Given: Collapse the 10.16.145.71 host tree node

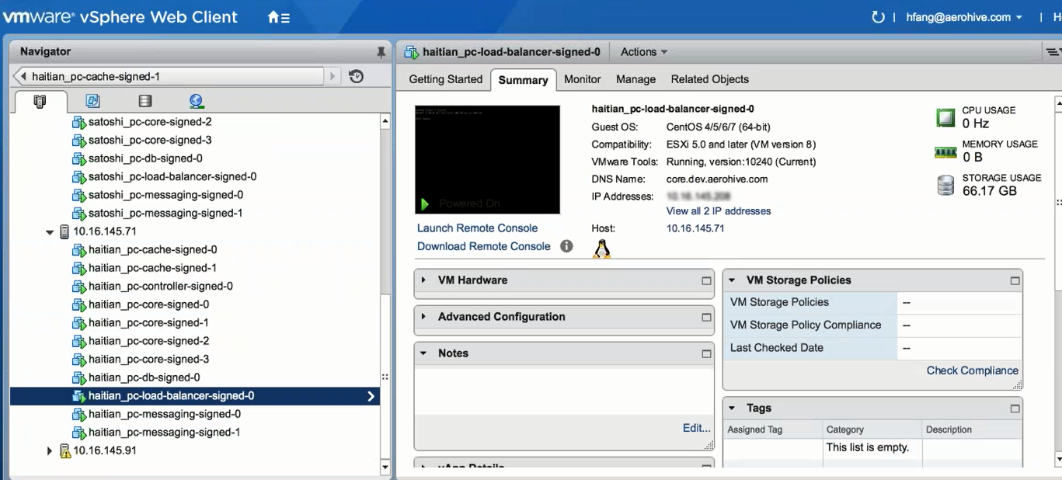Looking at the screenshot, I should tap(50, 231).
